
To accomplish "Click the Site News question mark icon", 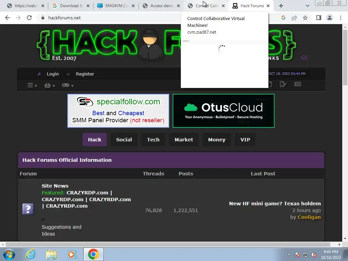I will click(x=28, y=209).
